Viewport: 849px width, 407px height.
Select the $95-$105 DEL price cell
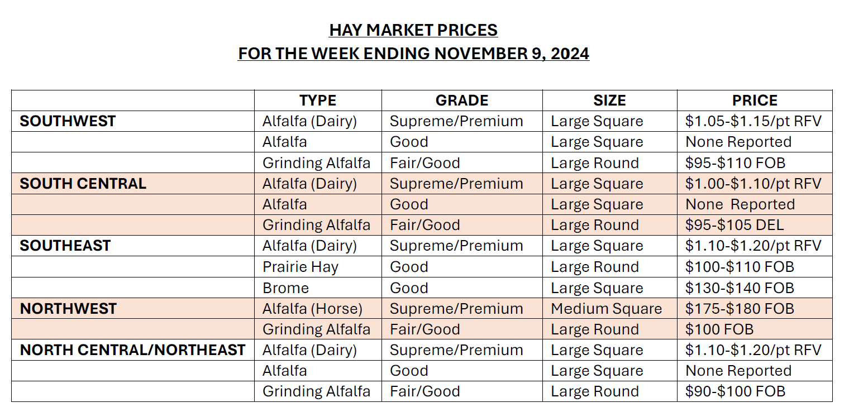[734, 225]
